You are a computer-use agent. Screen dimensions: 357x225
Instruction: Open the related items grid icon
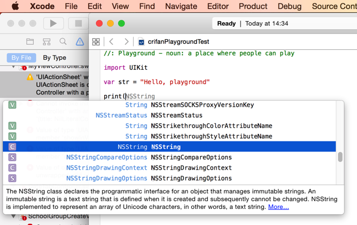(96, 42)
